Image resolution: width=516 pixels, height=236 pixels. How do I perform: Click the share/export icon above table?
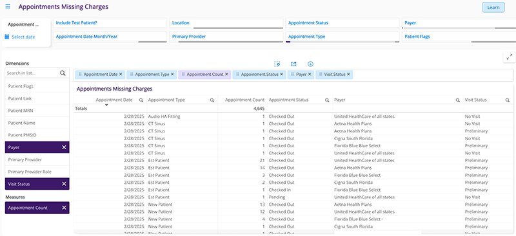click(293, 64)
